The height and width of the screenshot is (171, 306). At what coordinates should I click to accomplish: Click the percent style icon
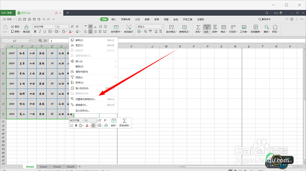145,32
